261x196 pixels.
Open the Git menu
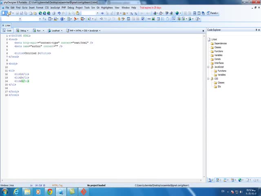pyautogui.click(x=98, y=8)
